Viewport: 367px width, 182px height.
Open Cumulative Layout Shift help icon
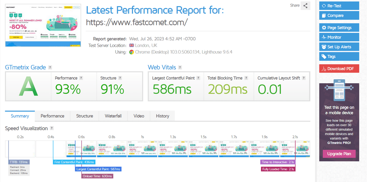point(304,78)
